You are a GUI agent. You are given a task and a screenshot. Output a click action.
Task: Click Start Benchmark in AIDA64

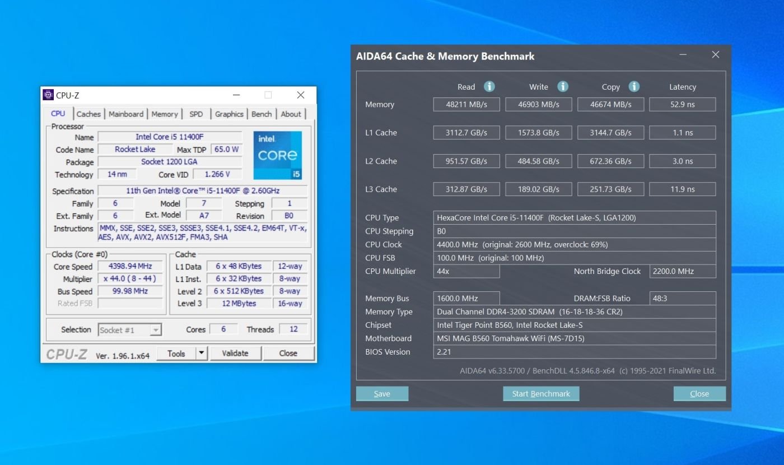(541, 394)
